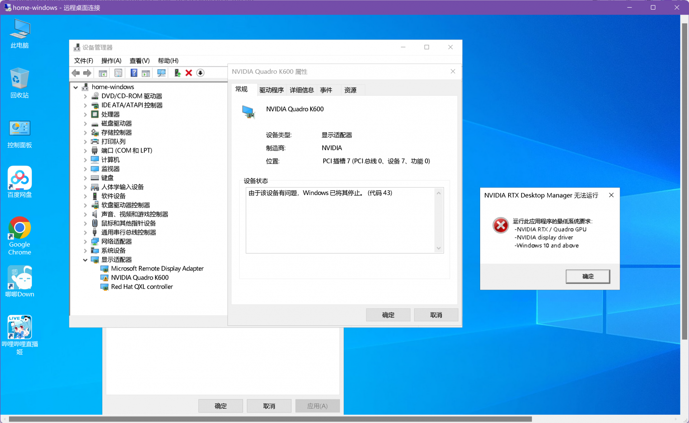
Task: Expand the 人体学输入设备 node
Action: click(x=85, y=187)
